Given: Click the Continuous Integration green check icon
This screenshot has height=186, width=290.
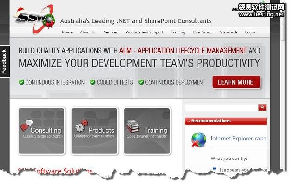Looking at the screenshot, I should [21, 82].
